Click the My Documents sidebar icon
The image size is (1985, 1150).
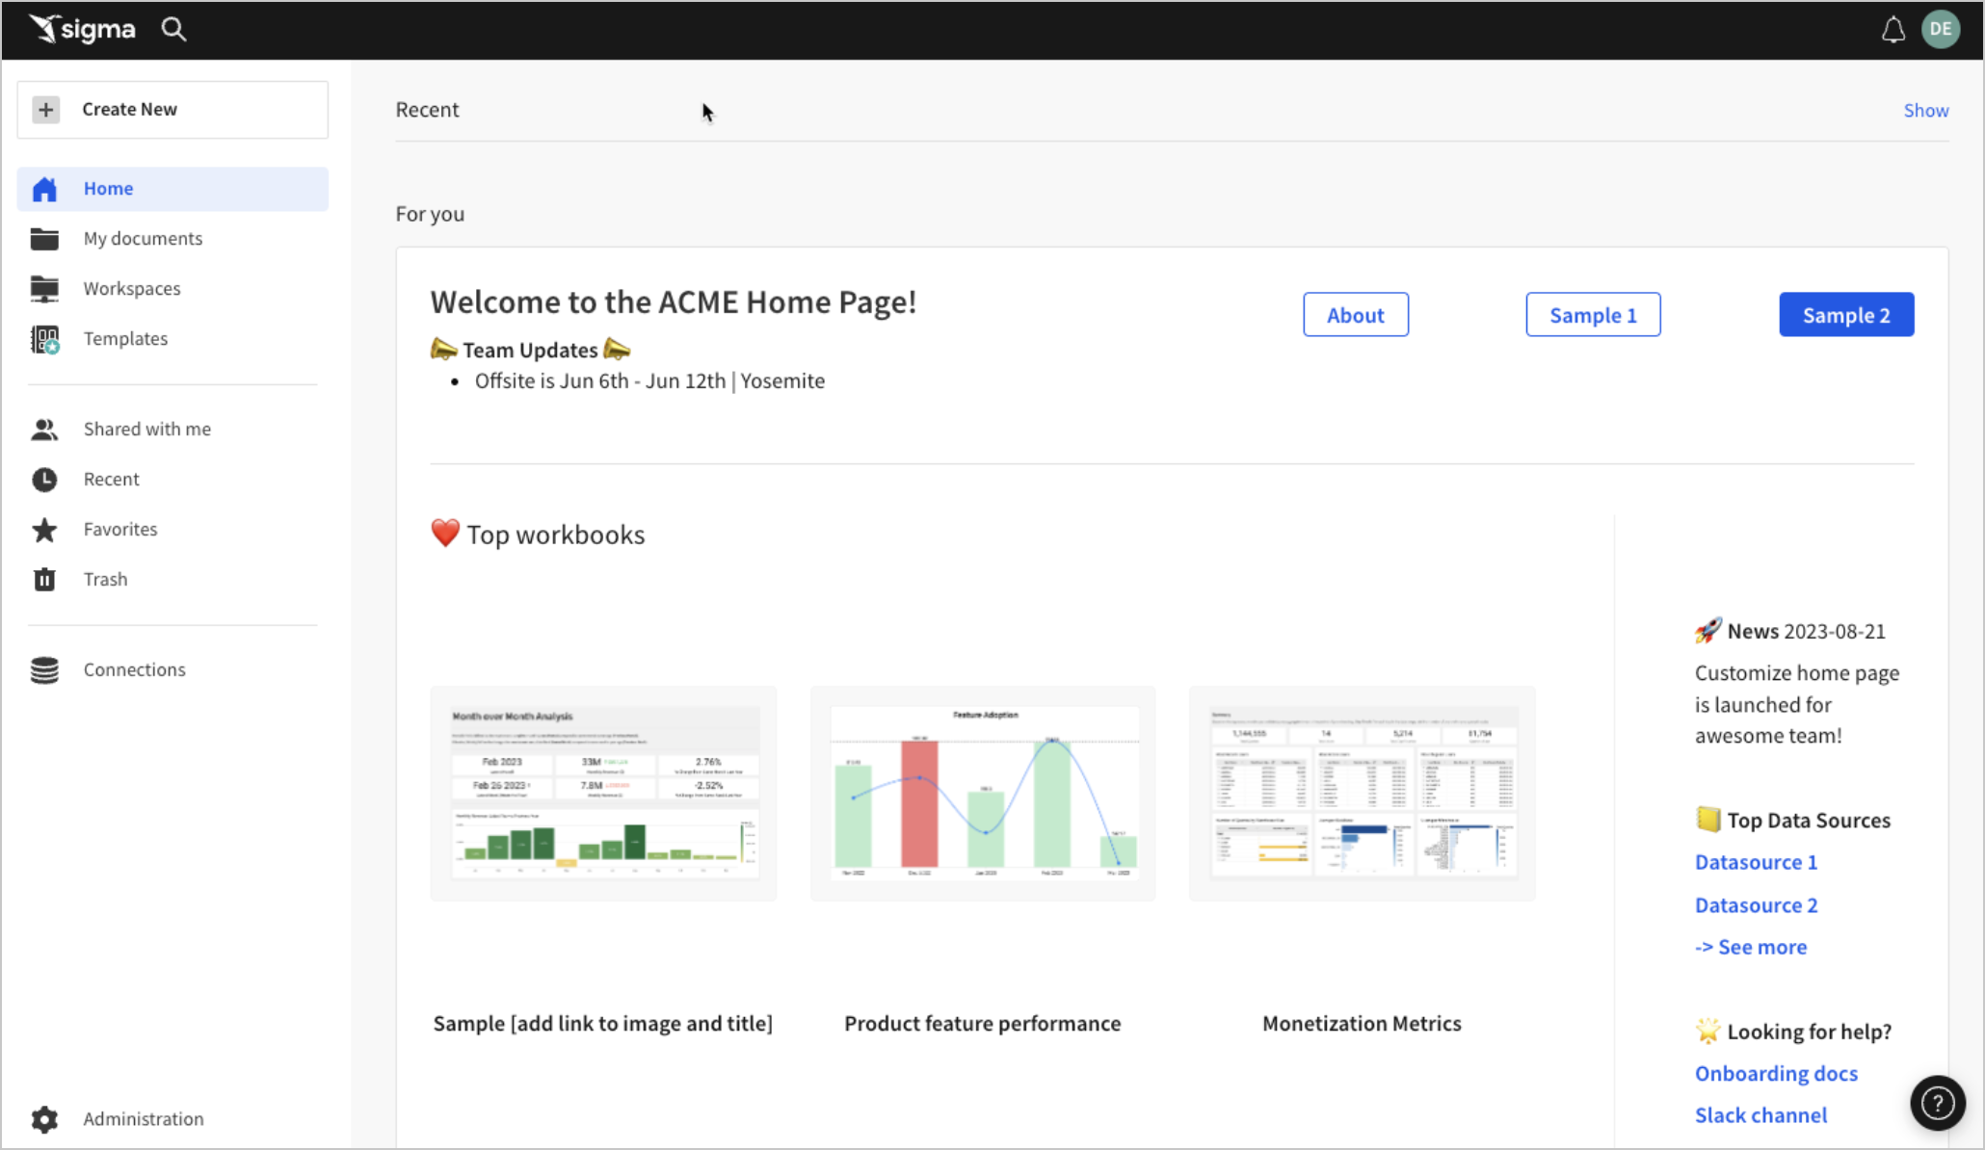(43, 238)
